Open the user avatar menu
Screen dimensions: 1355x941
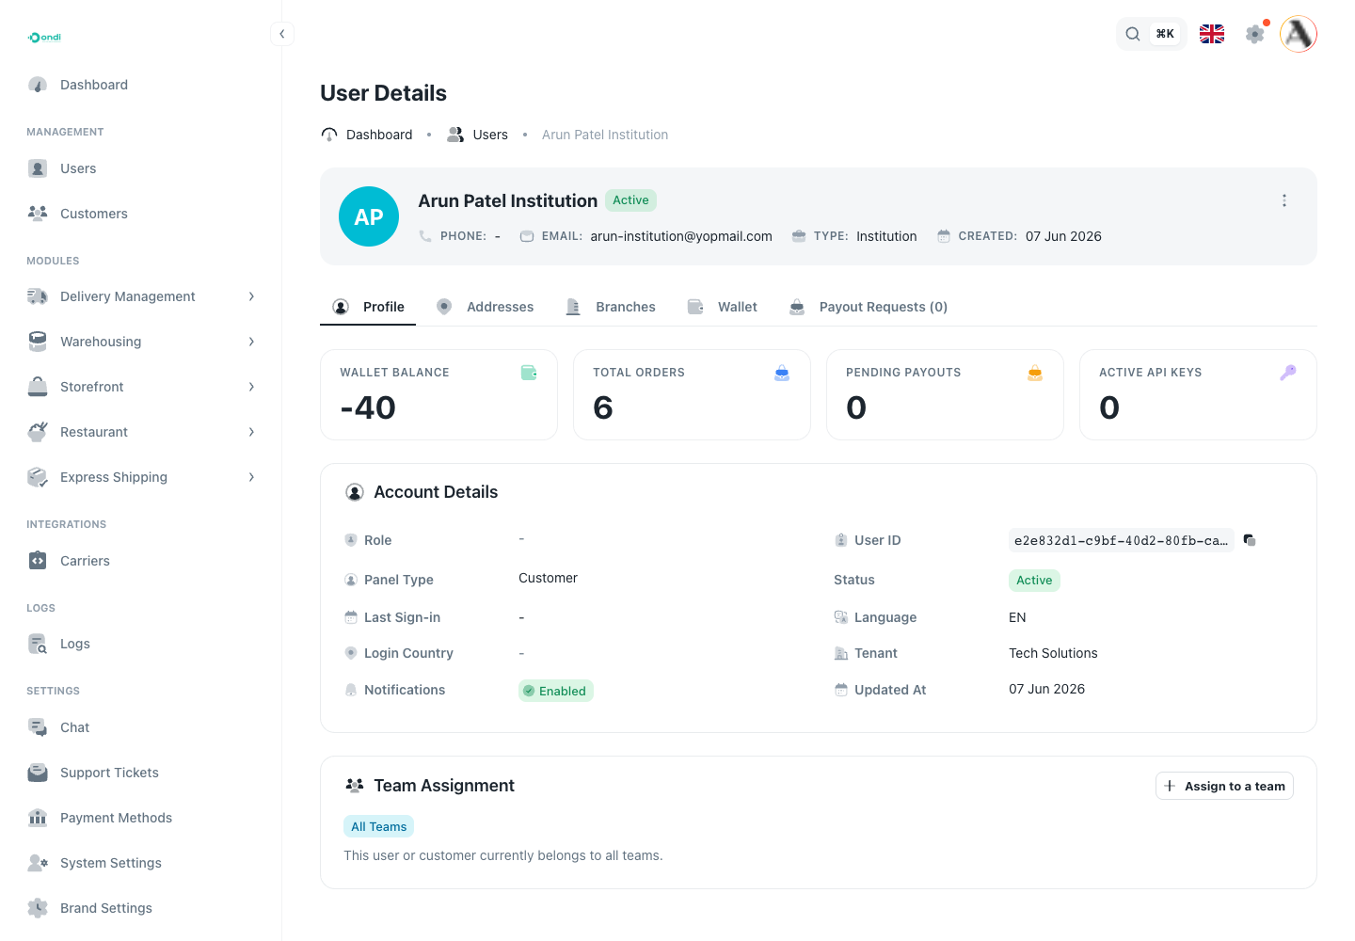[x=1299, y=34]
